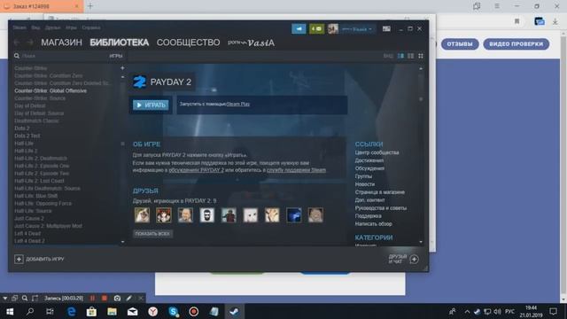Open Достижения link
The width and height of the screenshot is (567, 319).
click(369, 160)
